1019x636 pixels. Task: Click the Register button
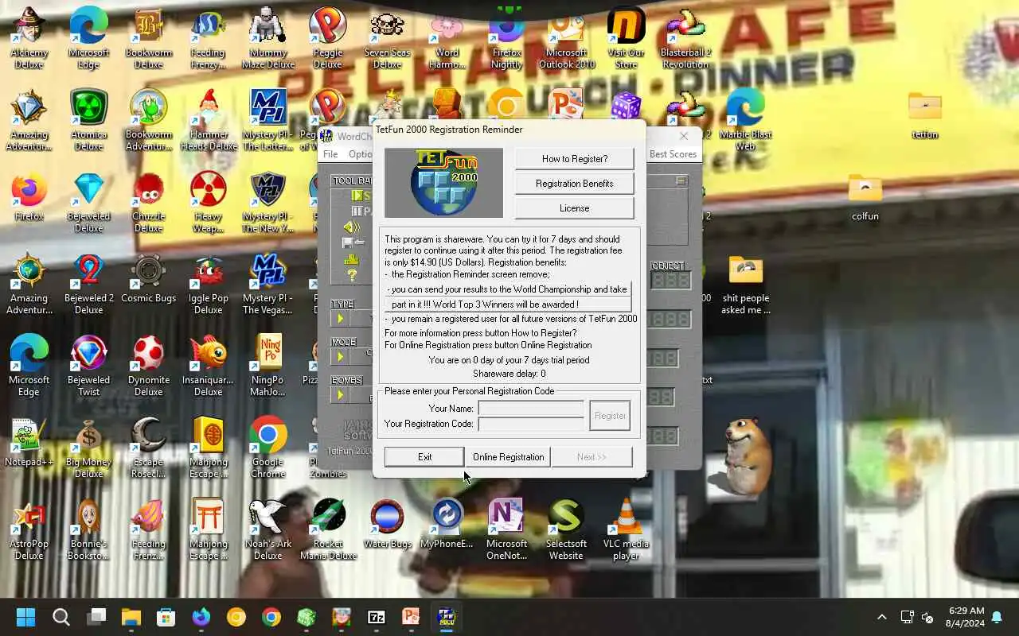click(x=610, y=416)
